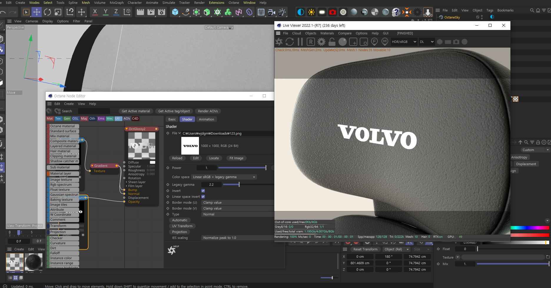Add Octane Camera red icon
The height and width of the screenshot is (288, 551).
(333, 12)
